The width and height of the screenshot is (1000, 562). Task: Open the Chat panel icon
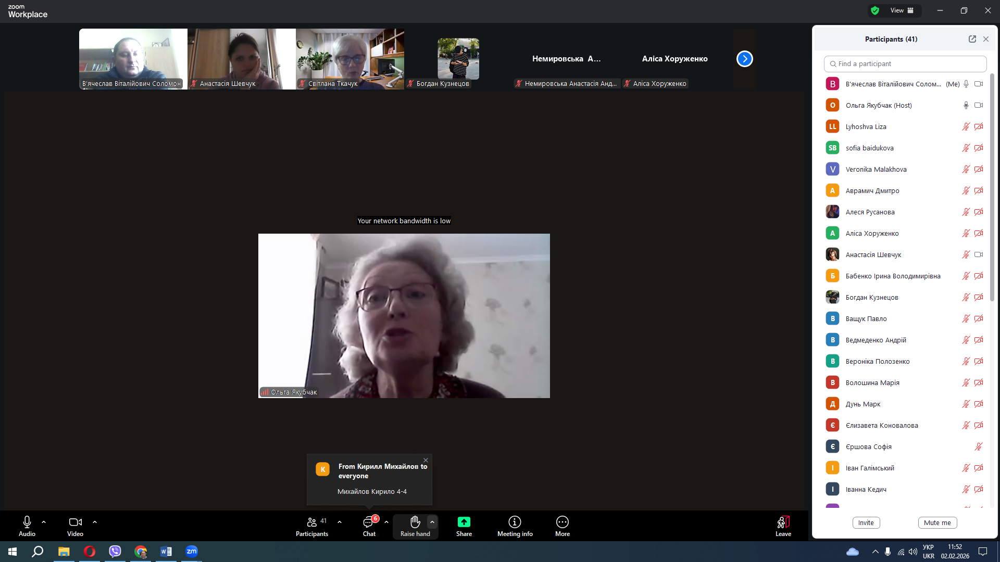[x=369, y=522]
